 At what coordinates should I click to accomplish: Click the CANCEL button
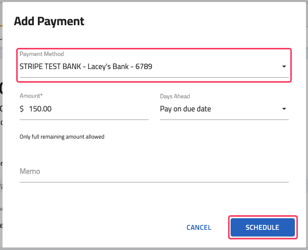point(199,227)
